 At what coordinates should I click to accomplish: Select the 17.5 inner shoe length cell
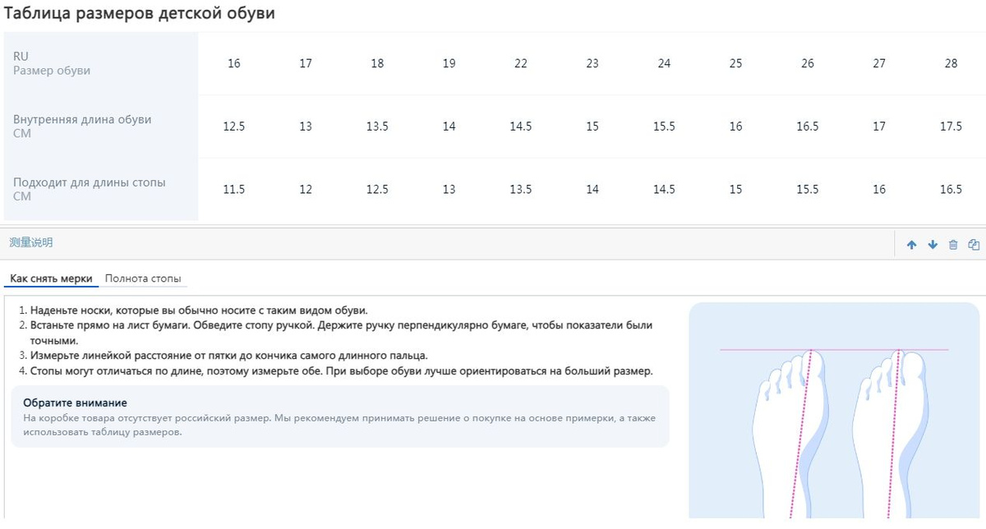pos(951,126)
